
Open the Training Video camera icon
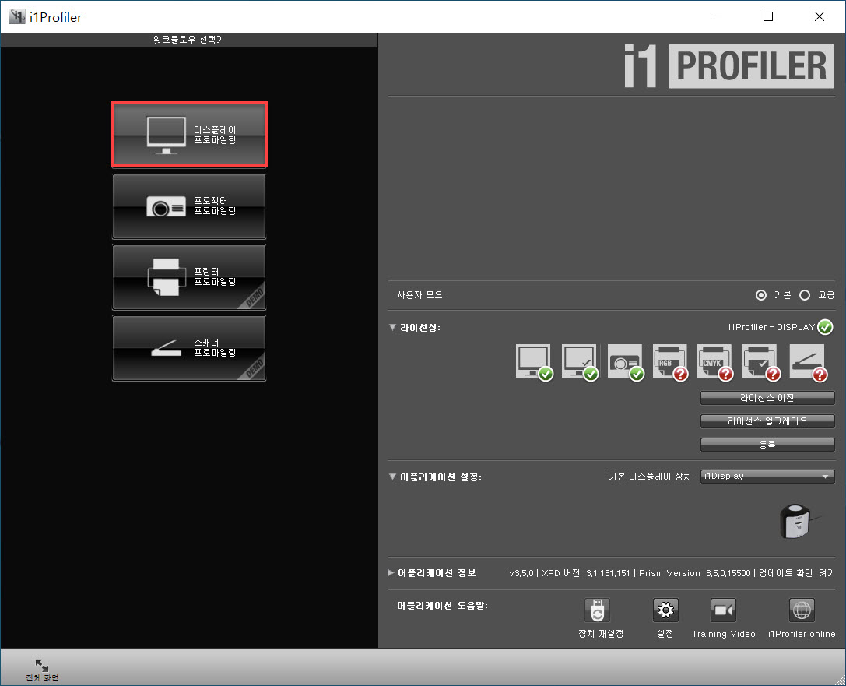[723, 610]
